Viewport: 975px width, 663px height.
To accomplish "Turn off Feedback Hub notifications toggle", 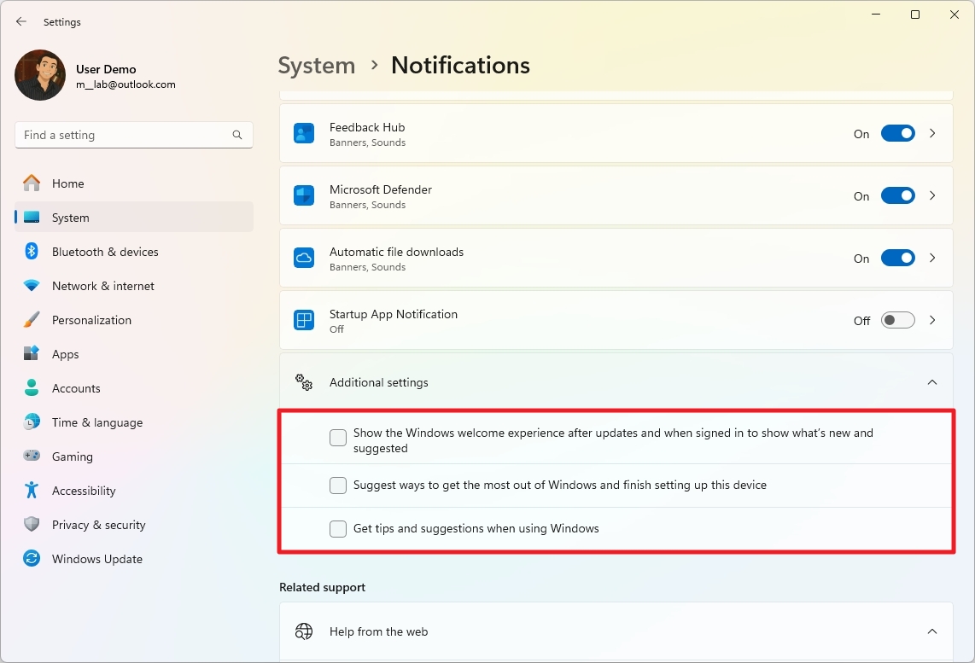I will pos(897,134).
